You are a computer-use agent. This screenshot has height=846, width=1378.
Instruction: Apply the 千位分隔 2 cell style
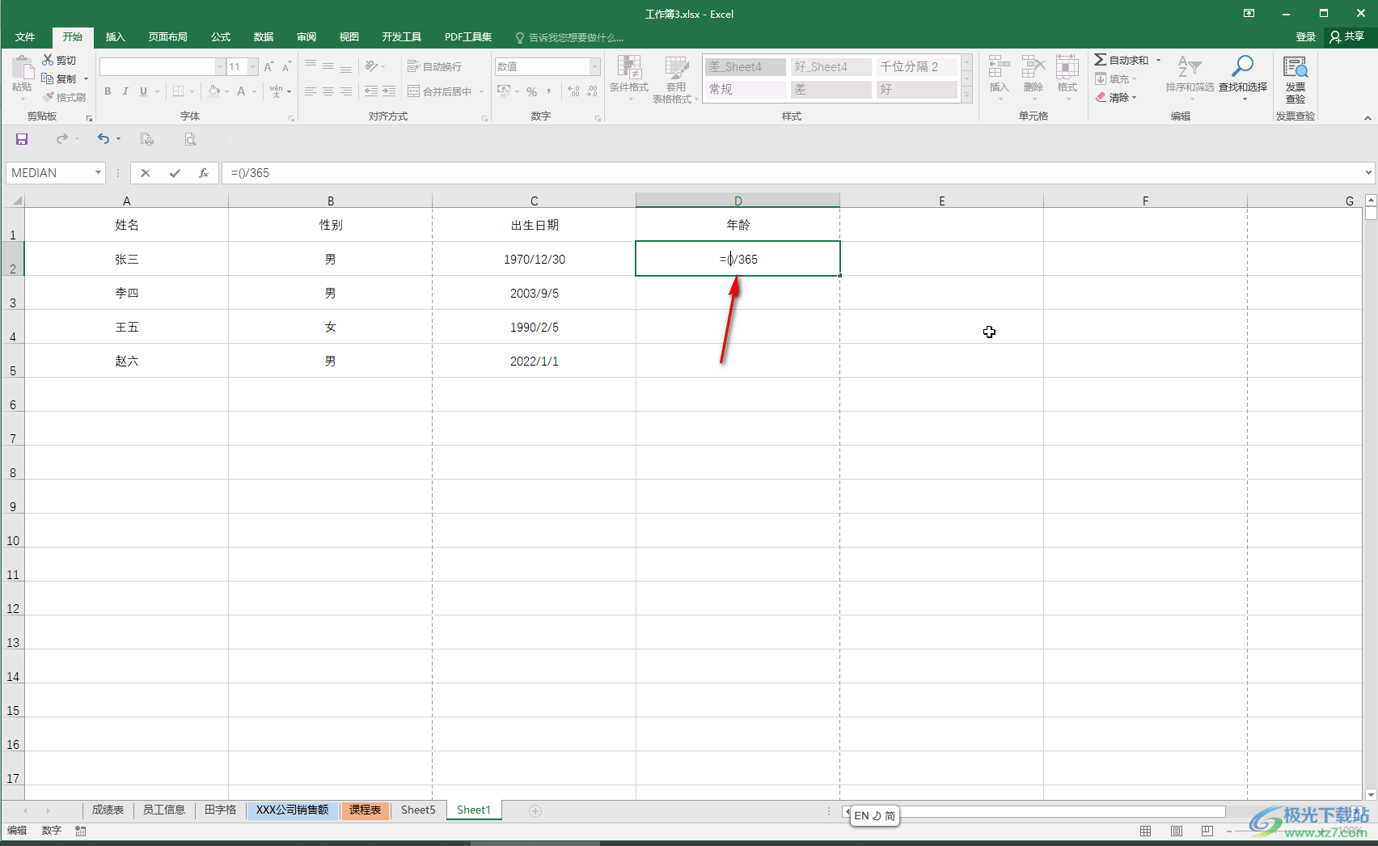[917, 67]
